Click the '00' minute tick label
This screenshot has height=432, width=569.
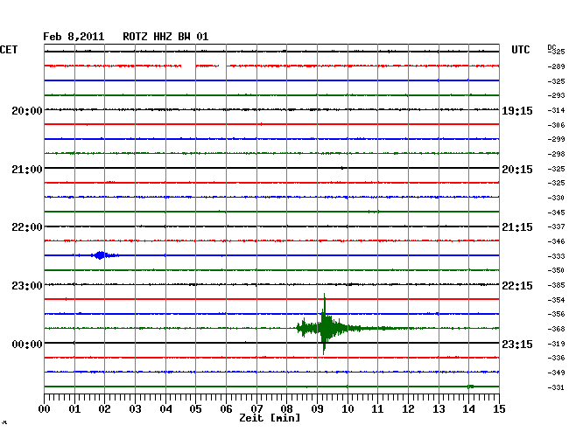pos(45,409)
